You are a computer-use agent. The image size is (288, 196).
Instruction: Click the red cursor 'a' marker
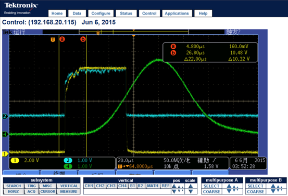(x=62, y=39)
